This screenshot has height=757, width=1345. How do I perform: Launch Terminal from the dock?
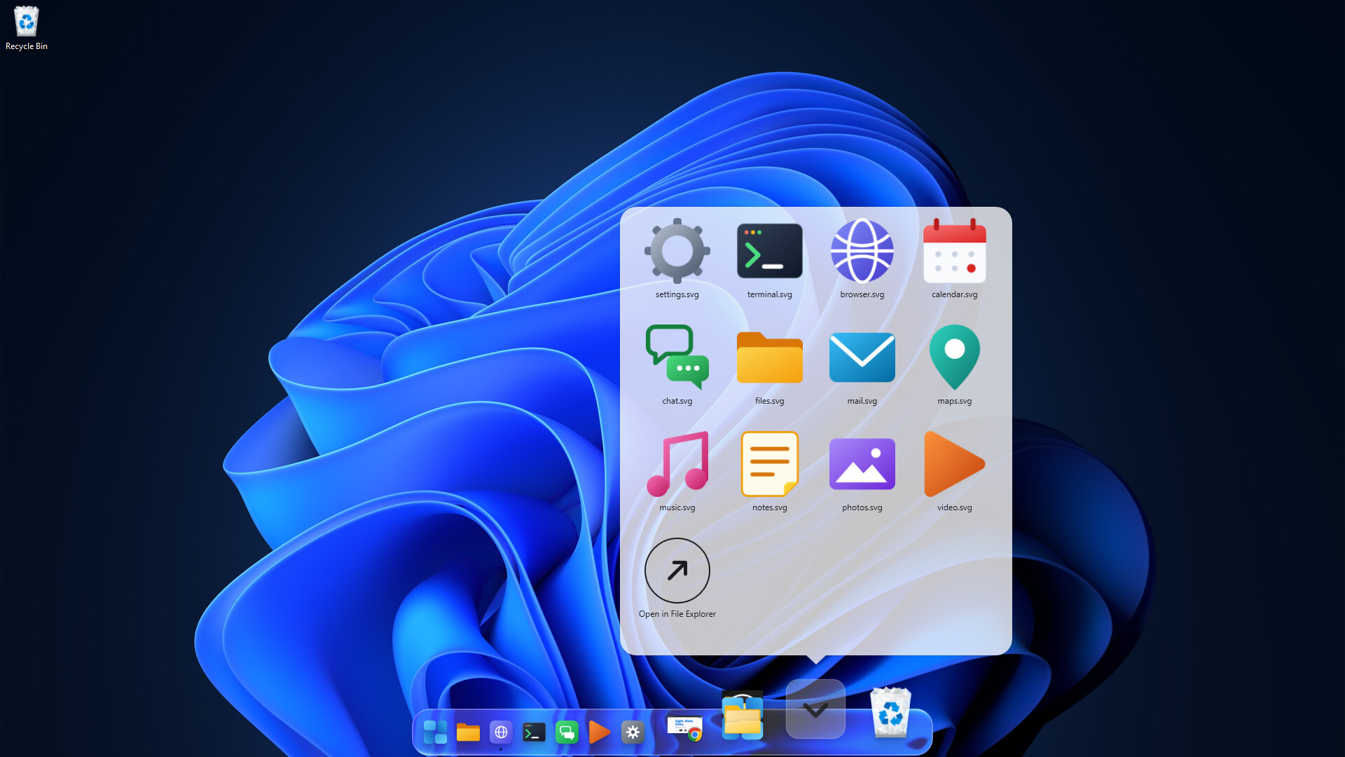(534, 732)
